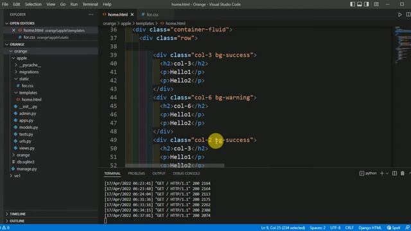Click the split editor icon
The image size is (411, 231).
(408, 15)
